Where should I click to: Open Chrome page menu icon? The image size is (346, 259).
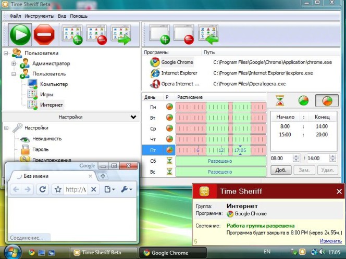click(x=109, y=189)
